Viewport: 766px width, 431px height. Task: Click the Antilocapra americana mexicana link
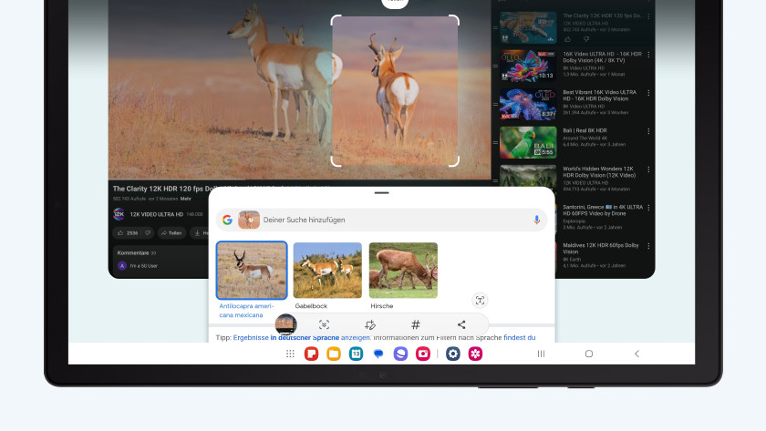(247, 310)
